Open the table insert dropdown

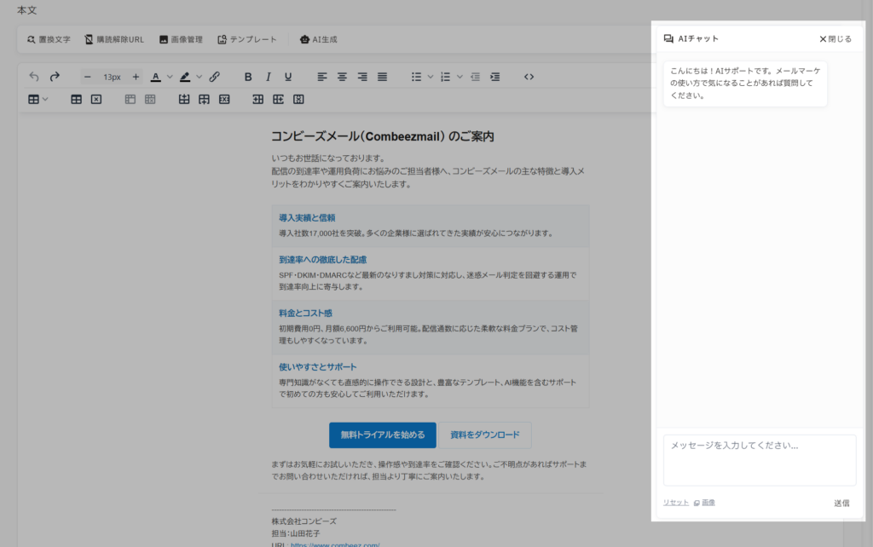38,100
